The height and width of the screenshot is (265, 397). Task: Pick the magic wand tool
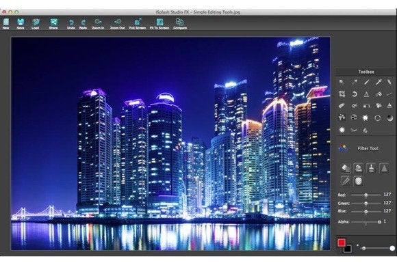point(379,81)
